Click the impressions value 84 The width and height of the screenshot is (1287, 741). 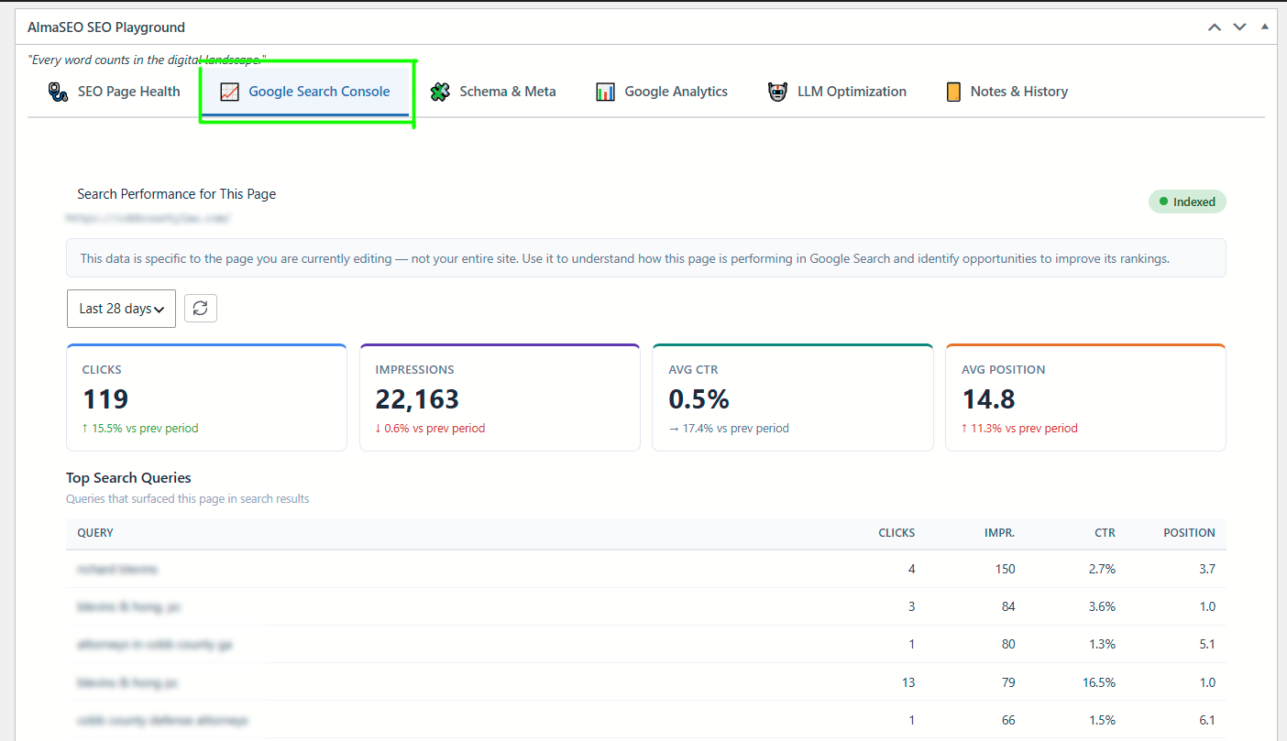coord(1008,606)
